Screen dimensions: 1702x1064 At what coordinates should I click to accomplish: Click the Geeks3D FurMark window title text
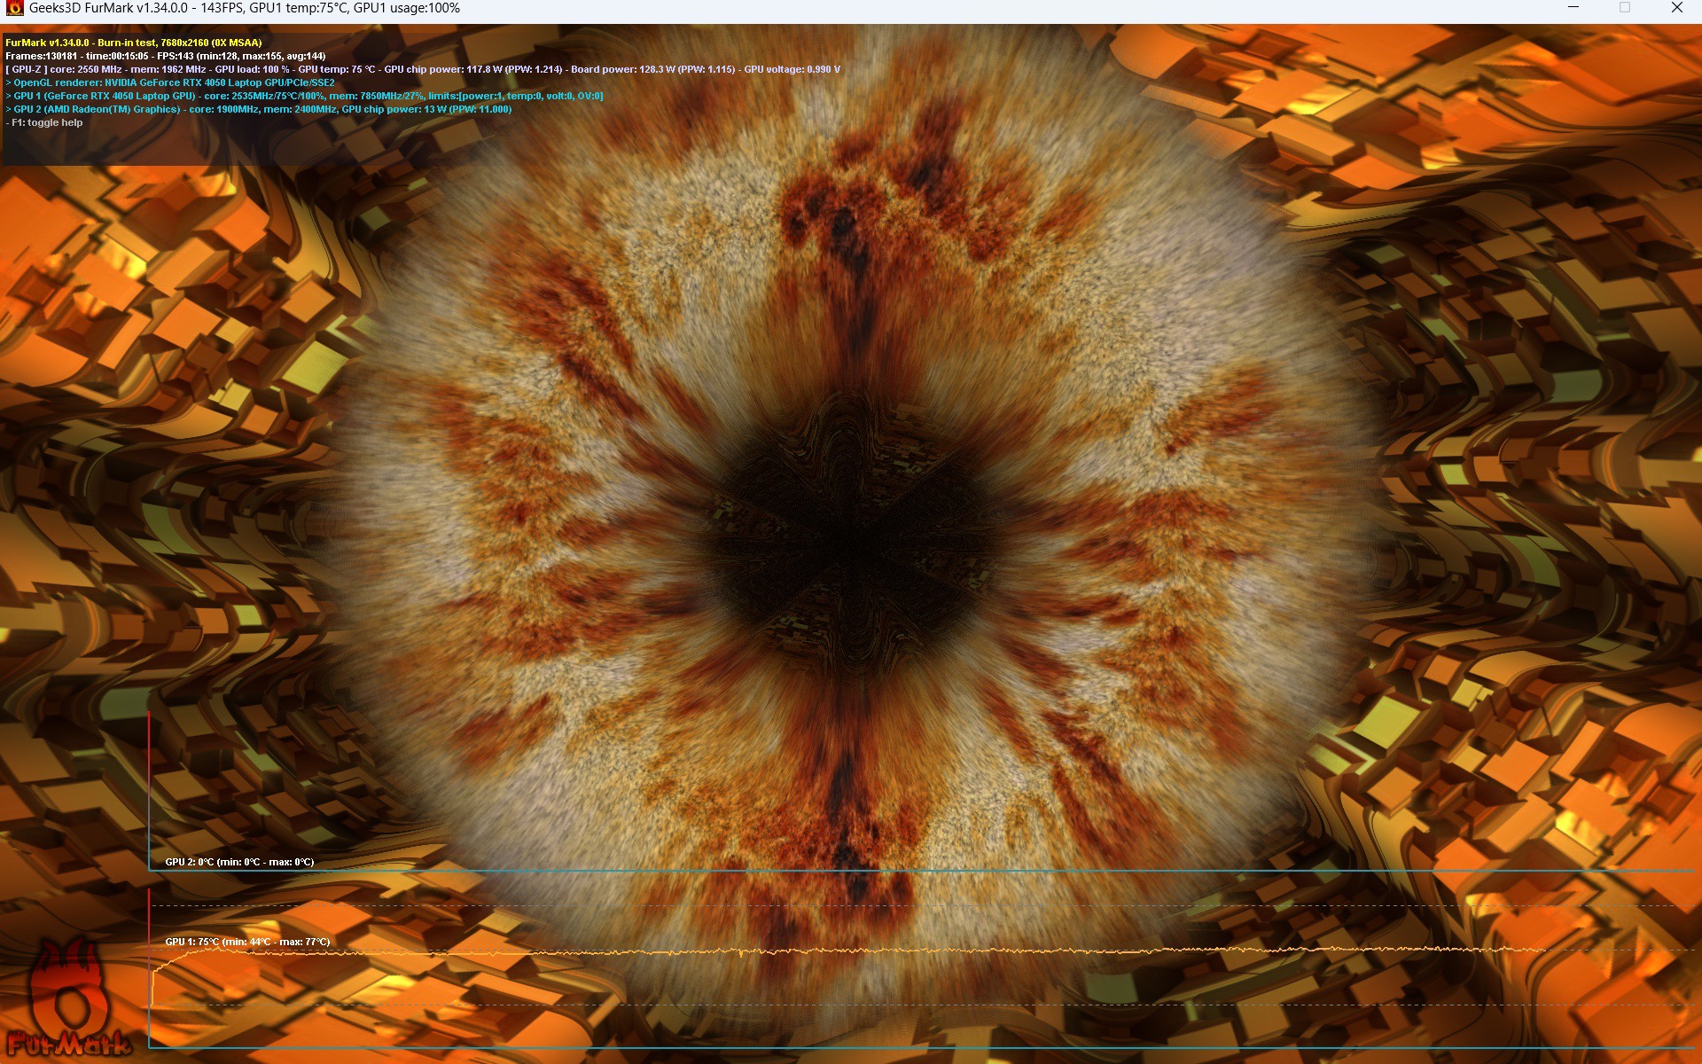pyautogui.click(x=244, y=8)
